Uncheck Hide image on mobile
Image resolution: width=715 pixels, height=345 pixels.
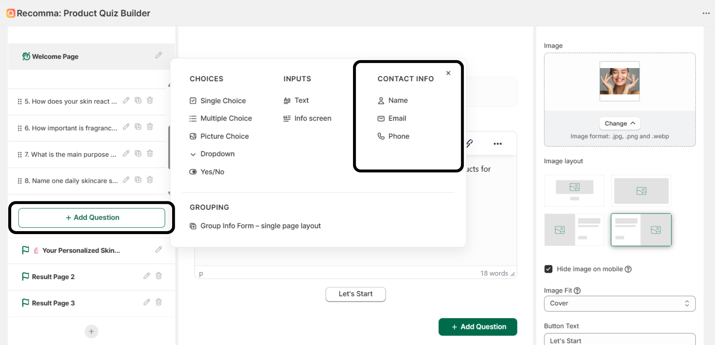[548, 269]
